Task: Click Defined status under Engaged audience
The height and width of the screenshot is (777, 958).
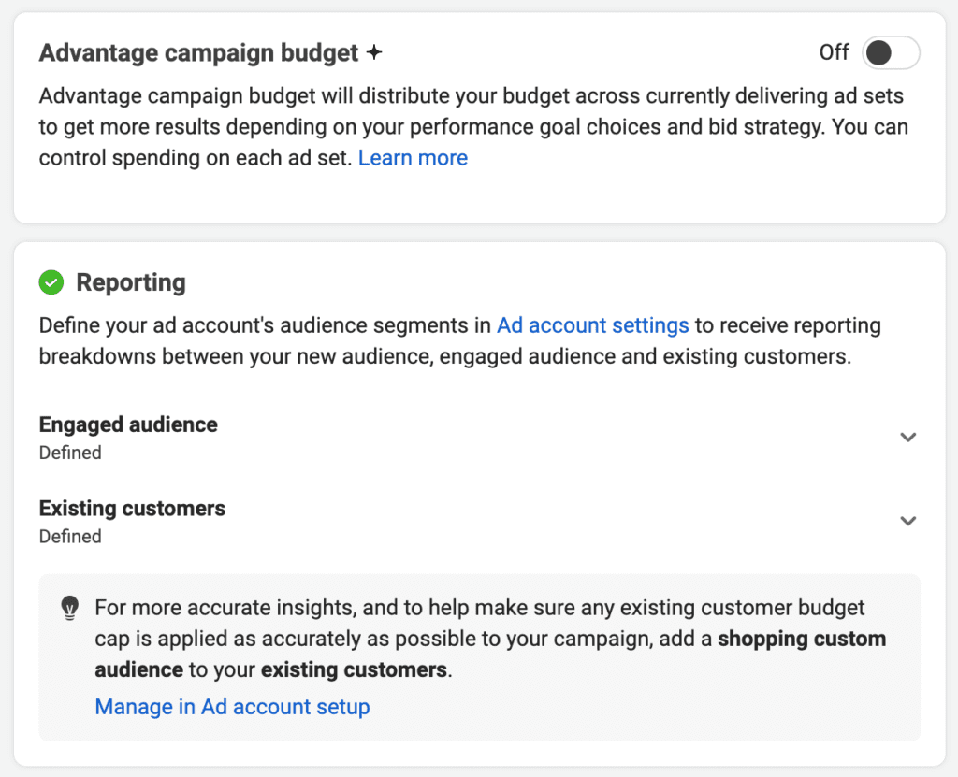Action: (70, 453)
